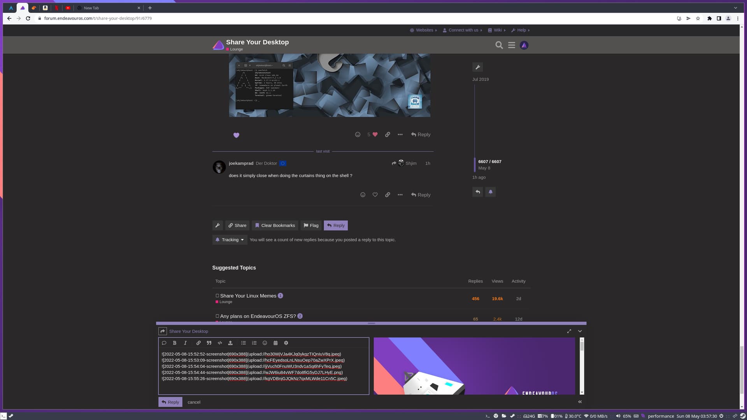The height and width of the screenshot is (420, 747).
Task: Open a new browser tab
Action: click(x=150, y=8)
